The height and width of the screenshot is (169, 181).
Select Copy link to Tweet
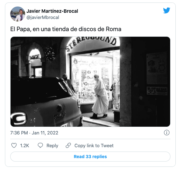pos(94,146)
